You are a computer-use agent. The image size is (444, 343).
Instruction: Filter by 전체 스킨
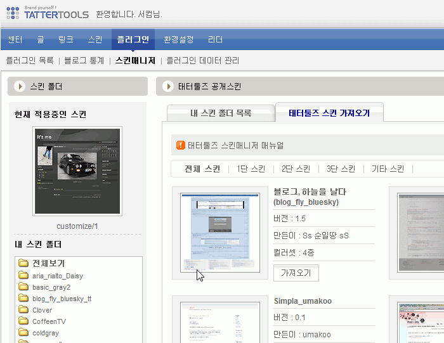coord(202,169)
